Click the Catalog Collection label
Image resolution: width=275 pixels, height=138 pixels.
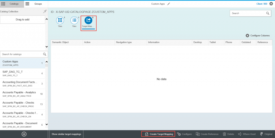(x=9, y=12)
